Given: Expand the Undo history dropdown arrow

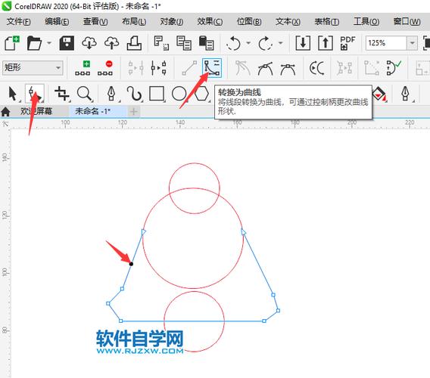Looking at the screenshot, I should point(248,43).
